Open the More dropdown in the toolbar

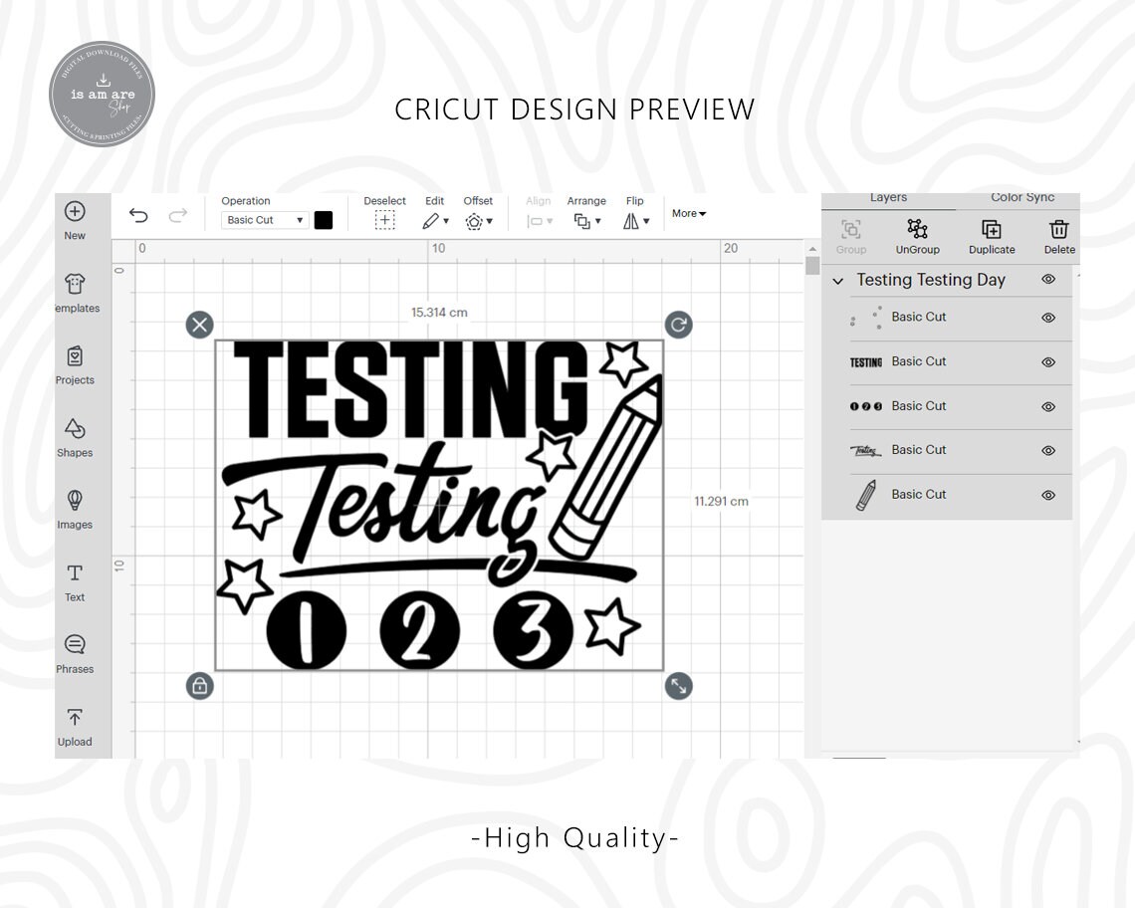click(x=688, y=213)
